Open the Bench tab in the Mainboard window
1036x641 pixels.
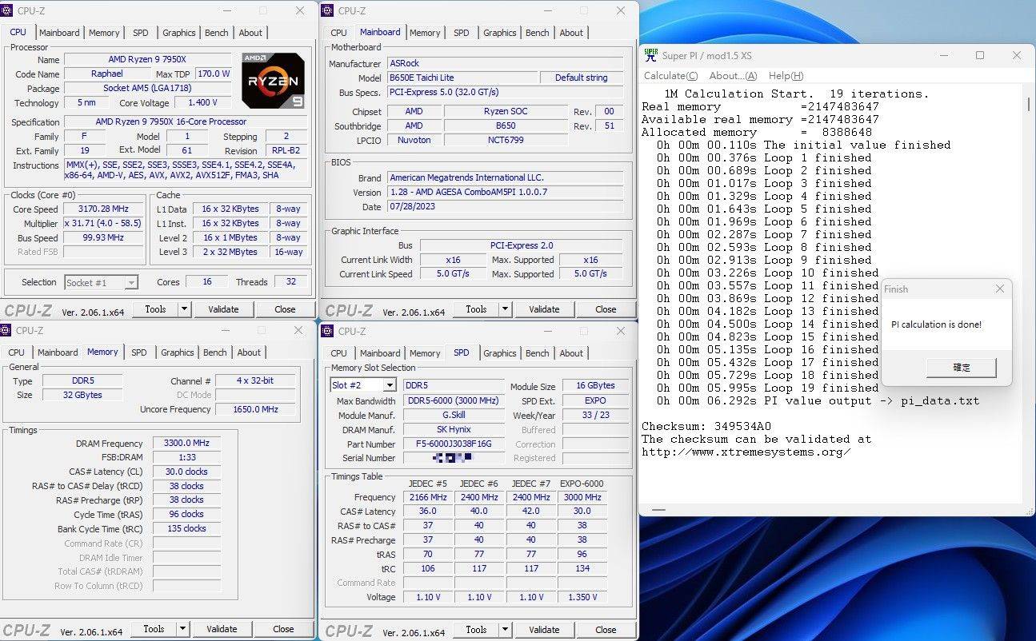(537, 33)
